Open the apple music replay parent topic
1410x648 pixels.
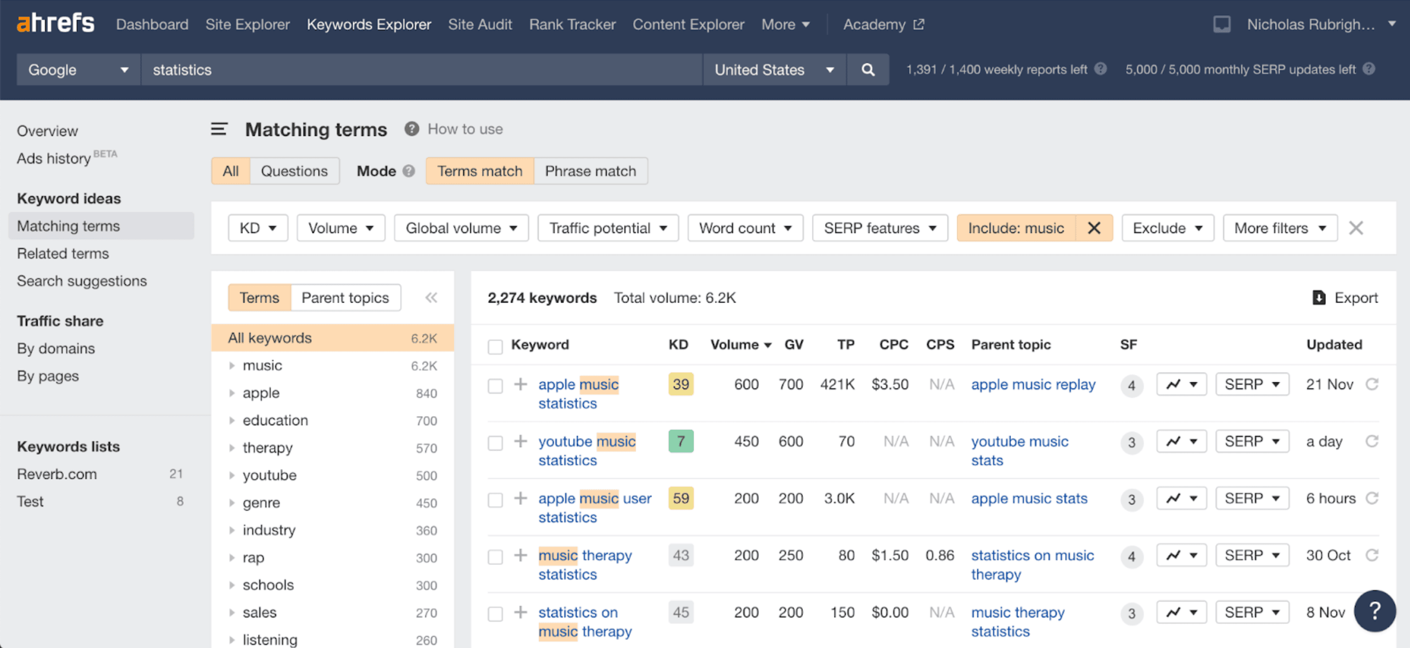(1033, 385)
